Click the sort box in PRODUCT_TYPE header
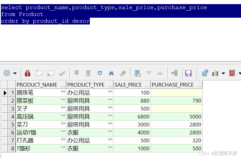Image resolution: width=241 pixels, height=158 pixels. point(110,84)
